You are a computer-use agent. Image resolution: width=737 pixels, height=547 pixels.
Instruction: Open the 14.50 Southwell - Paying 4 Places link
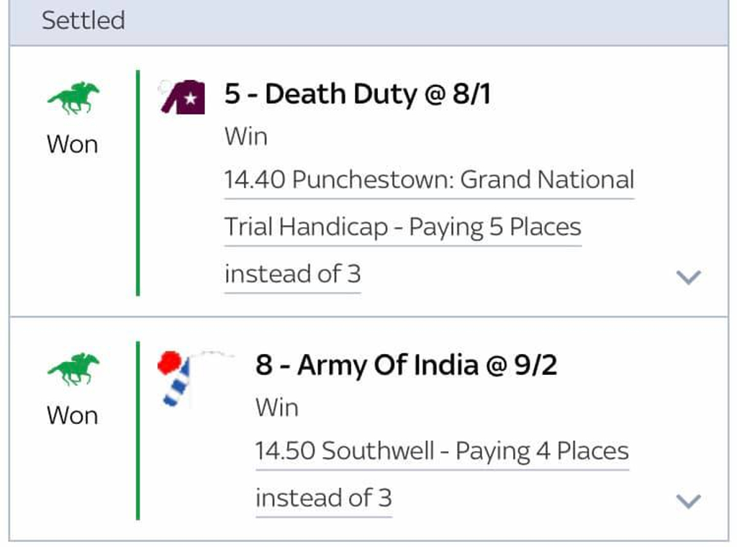pos(442,451)
